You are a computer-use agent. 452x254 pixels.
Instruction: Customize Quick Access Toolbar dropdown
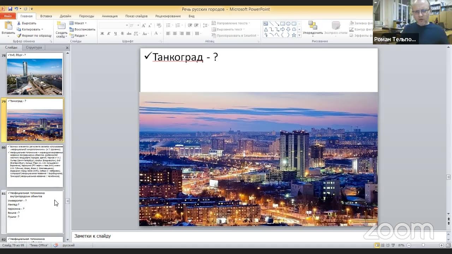point(32,9)
